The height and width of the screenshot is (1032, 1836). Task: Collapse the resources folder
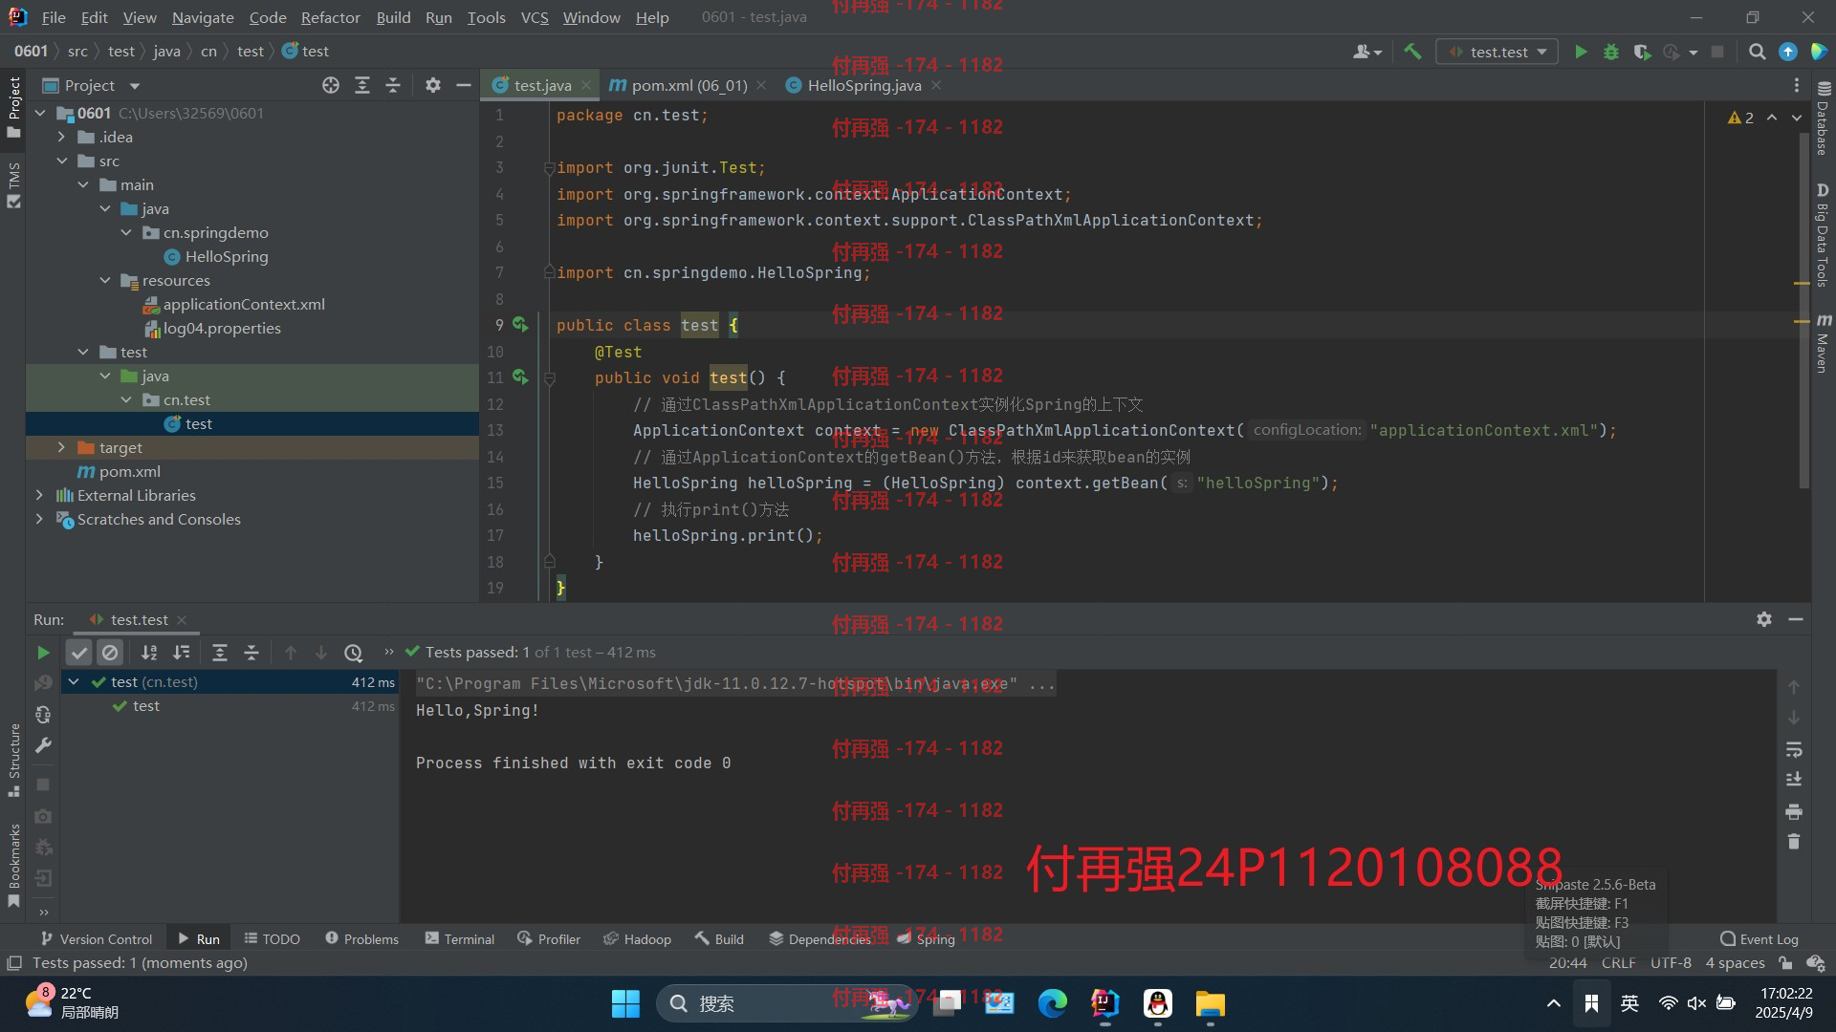104,280
